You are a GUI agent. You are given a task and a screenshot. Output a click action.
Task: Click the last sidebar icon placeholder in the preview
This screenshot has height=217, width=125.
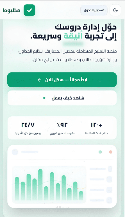coord(109,200)
